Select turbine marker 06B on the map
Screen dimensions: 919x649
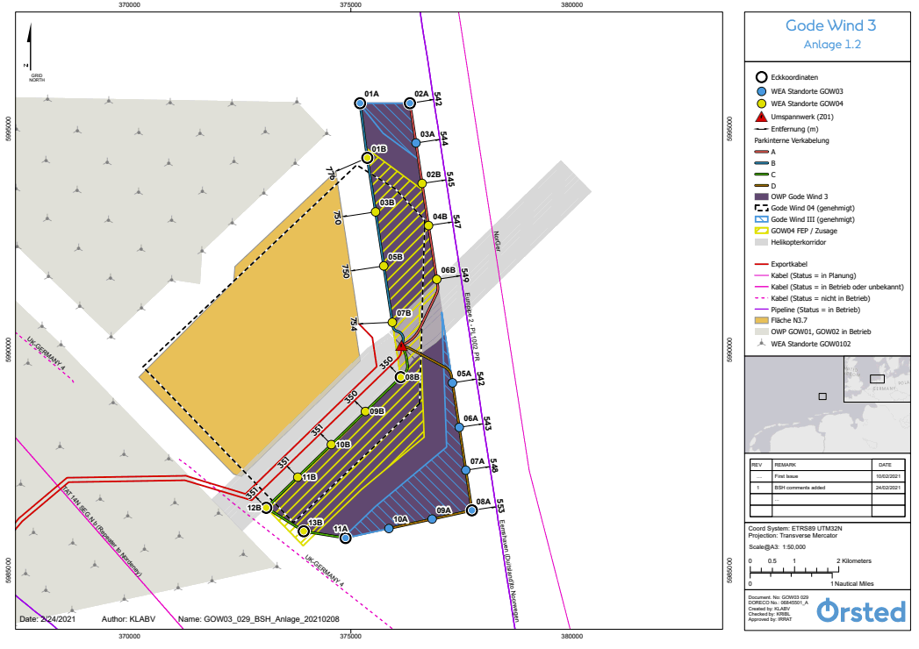click(437, 280)
